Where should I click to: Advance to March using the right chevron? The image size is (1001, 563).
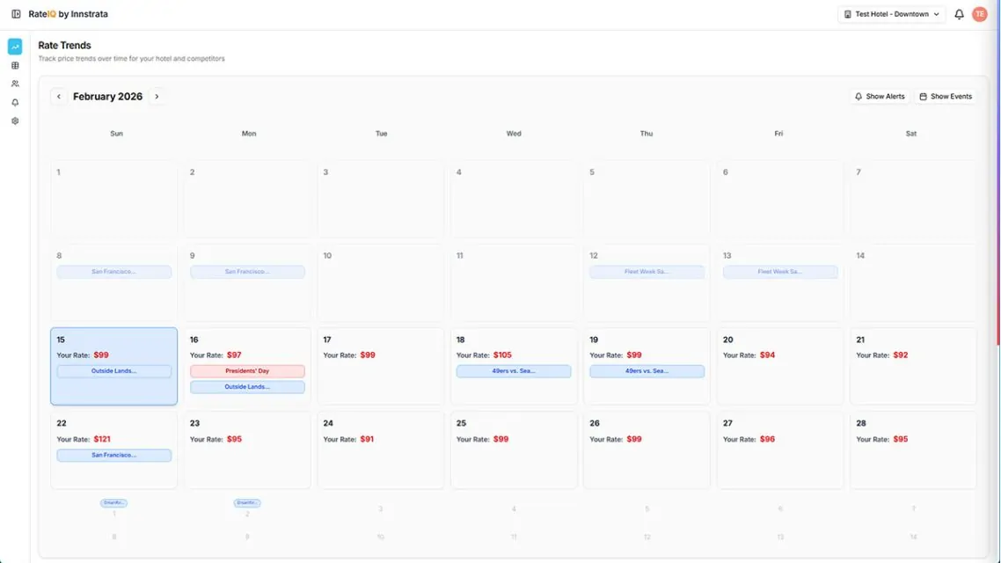157,96
